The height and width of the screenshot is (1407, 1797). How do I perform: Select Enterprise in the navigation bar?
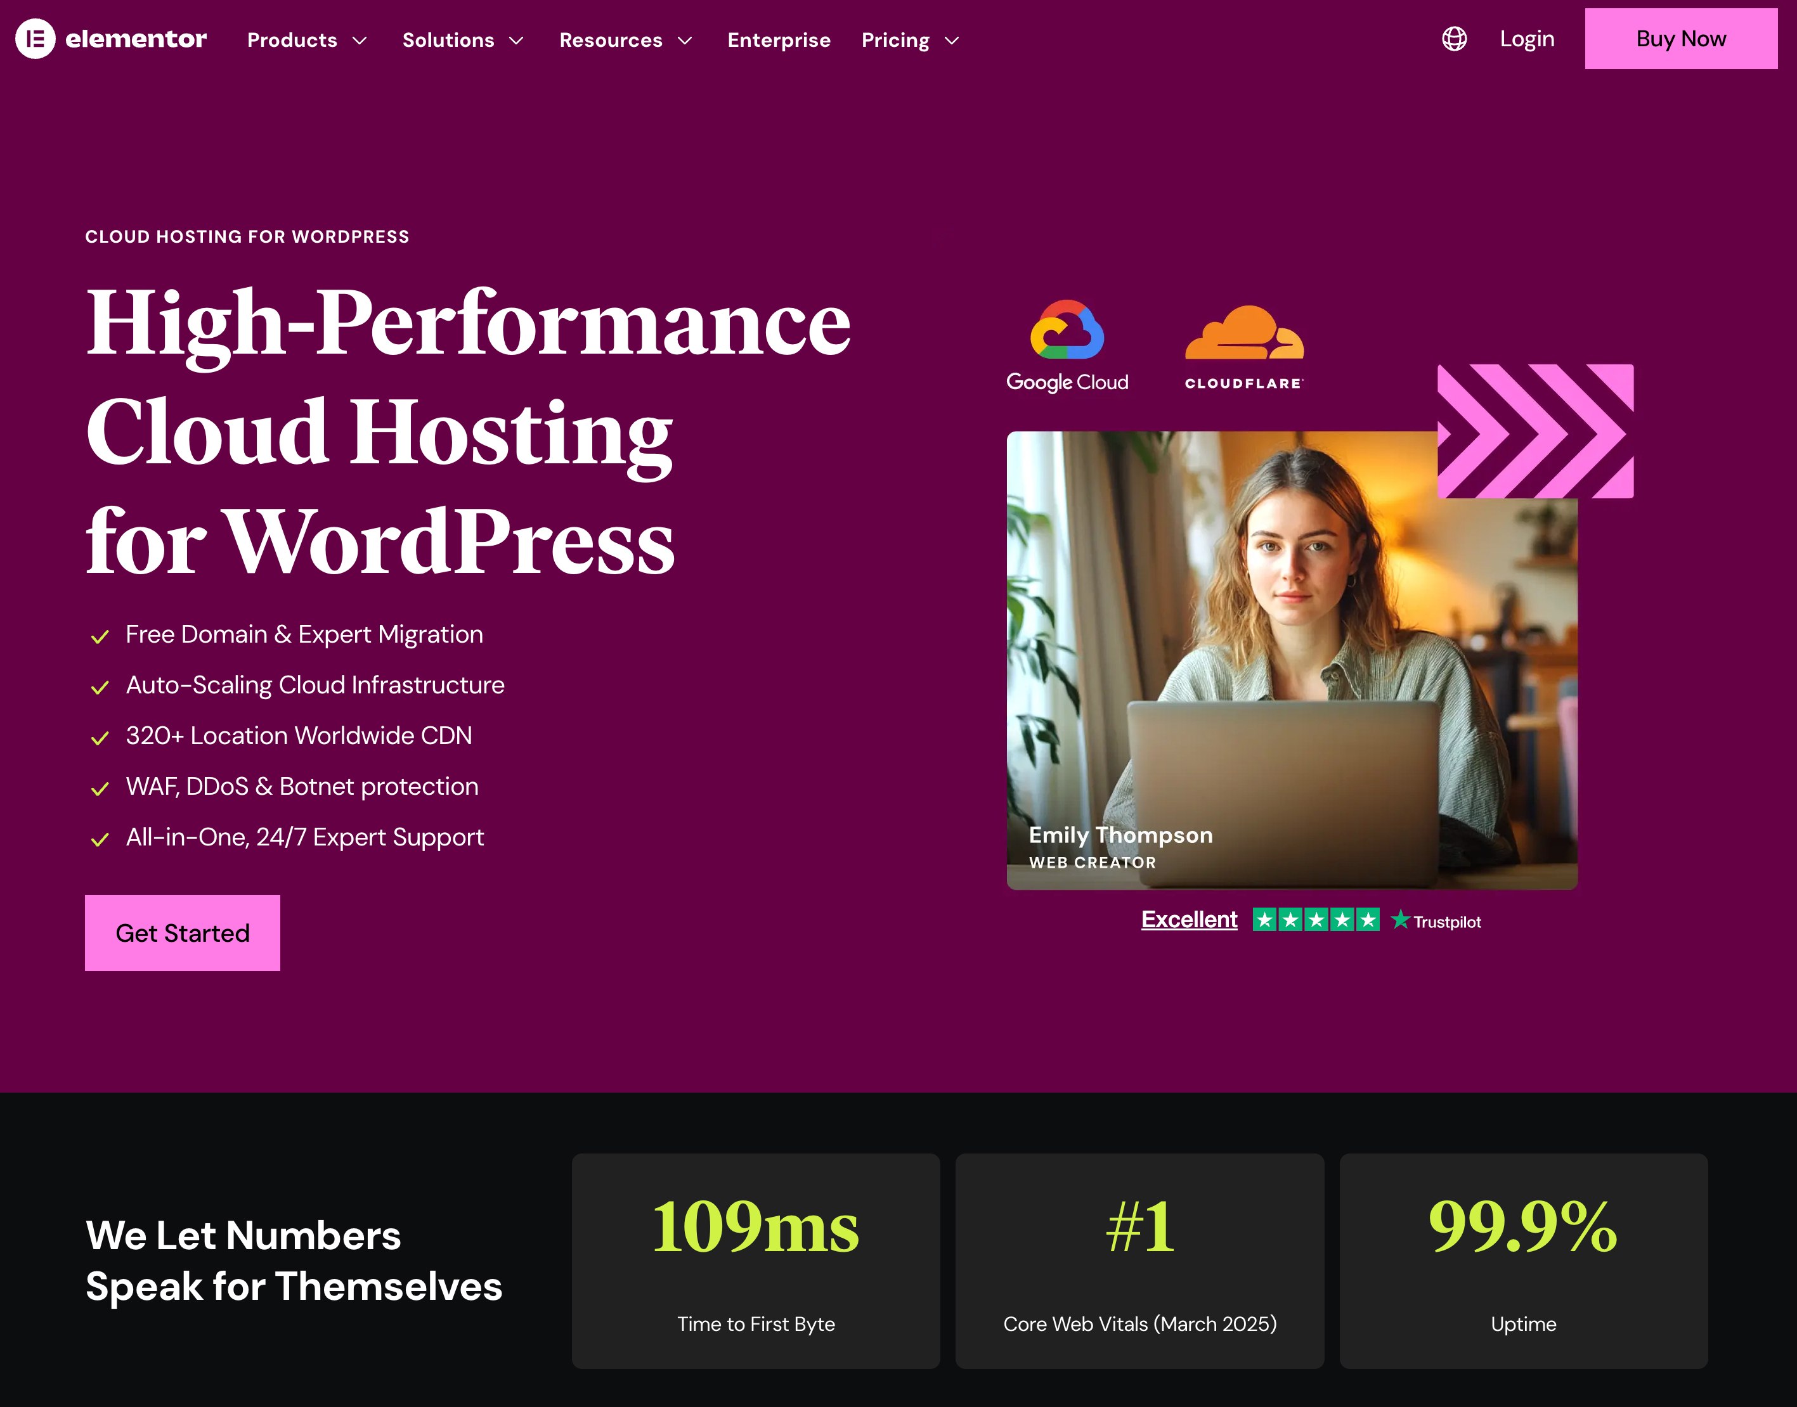click(778, 39)
